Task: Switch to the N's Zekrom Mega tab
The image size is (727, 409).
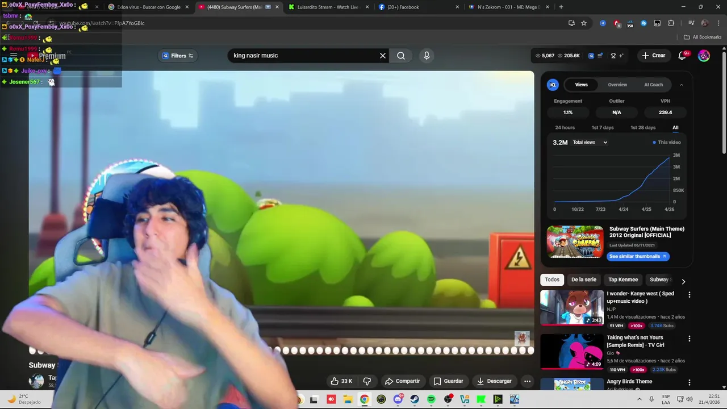Action: pyautogui.click(x=509, y=7)
